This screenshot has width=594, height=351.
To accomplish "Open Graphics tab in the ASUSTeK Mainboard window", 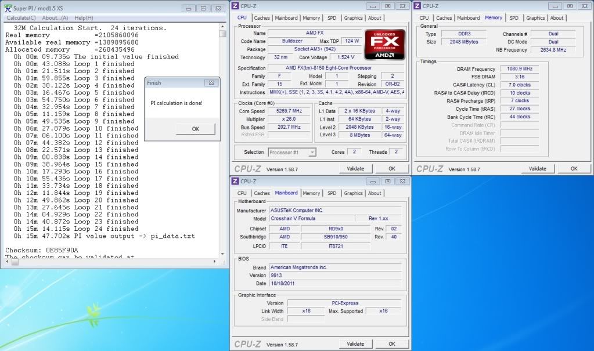I will [x=353, y=193].
